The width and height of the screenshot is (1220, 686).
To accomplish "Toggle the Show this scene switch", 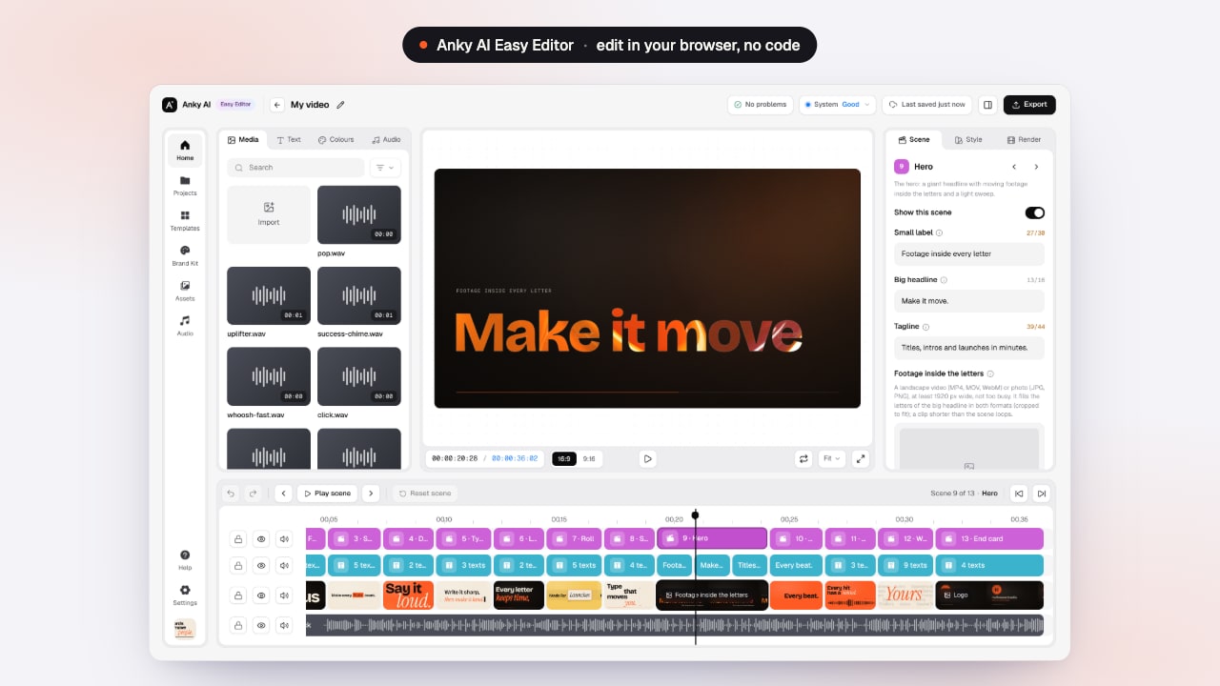I will click(1034, 212).
